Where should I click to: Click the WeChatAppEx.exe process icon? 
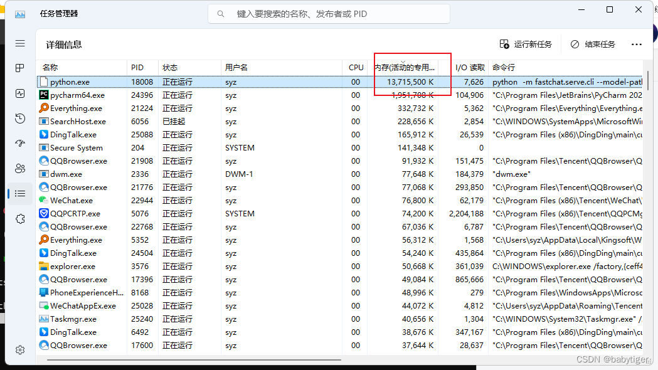pyautogui.click(x=44, y=306)
